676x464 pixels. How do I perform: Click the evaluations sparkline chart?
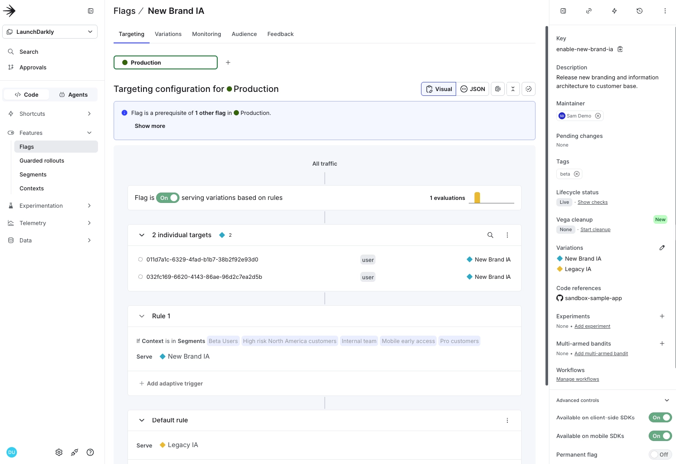[491, 198]
